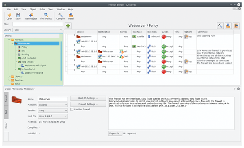This screenshot has width=244, height=148.
Task: Click the Comment column header
Action: coord(215,32)
